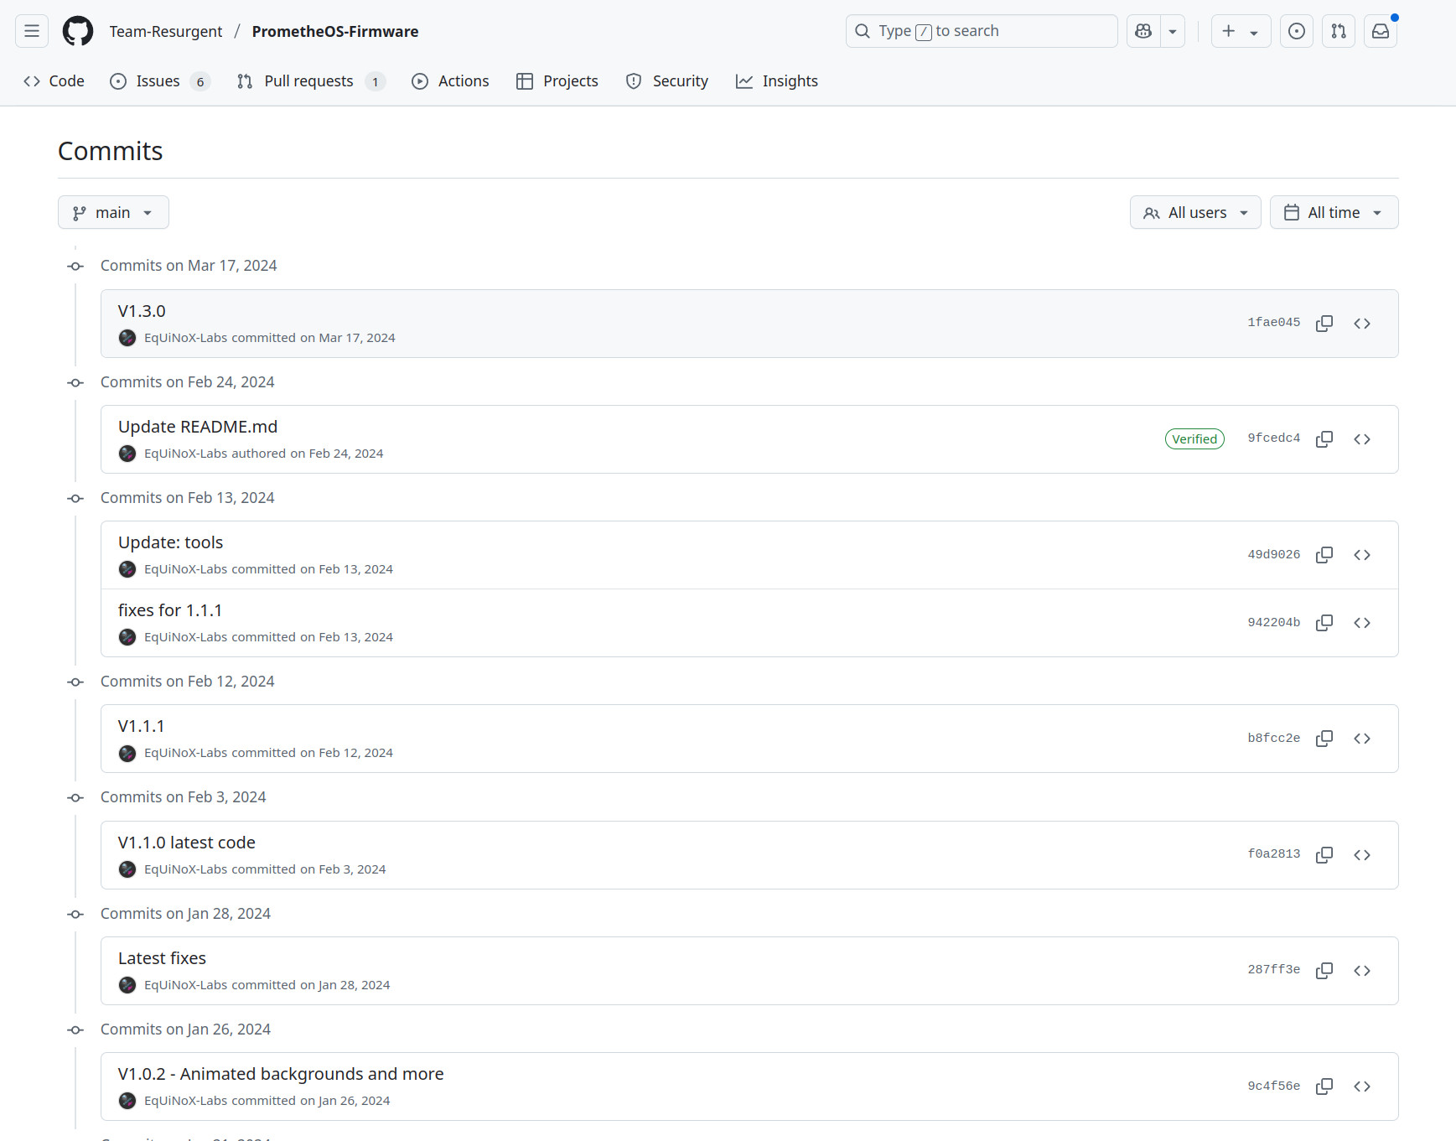The image size is (1456, 1141).
Task: Open the Update README.md commit
Action: 198,427
